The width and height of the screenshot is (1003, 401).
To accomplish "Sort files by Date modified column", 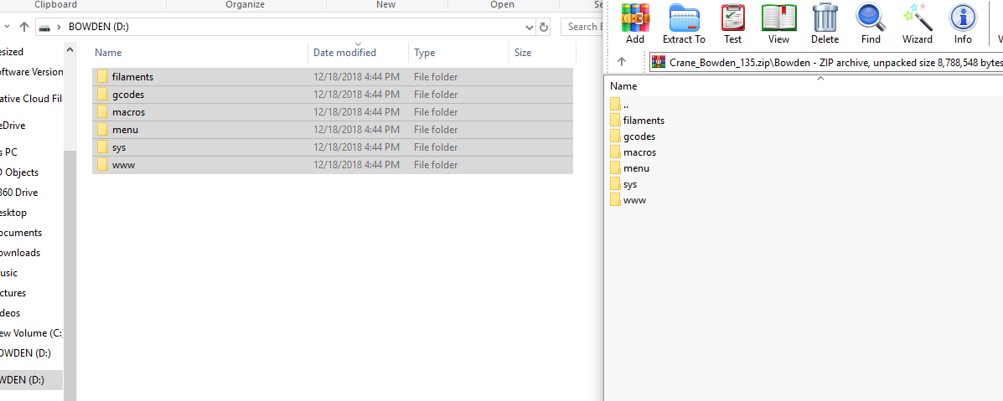I will point(344,53).
